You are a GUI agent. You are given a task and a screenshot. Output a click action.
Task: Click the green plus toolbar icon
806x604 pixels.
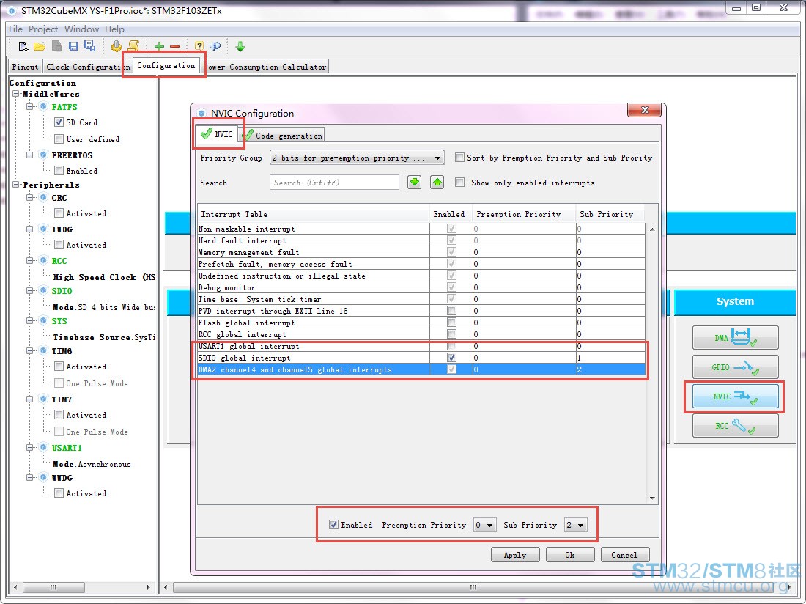pyautogui.click(x=159, y=47)
